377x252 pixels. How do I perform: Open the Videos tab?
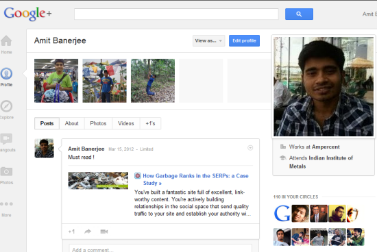click(125, 123)
